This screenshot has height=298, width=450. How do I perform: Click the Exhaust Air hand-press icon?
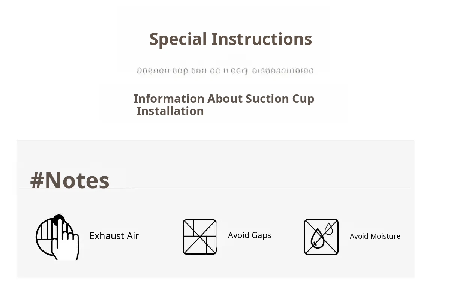coord(57,237)
